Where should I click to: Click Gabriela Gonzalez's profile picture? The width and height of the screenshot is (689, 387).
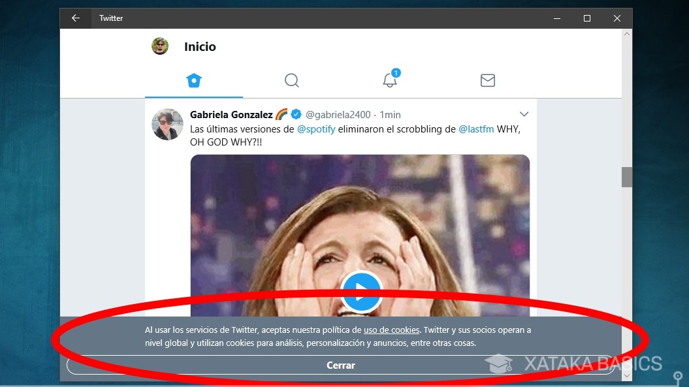[x=167, y=124]
